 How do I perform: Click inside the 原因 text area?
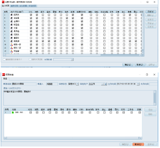pos(79,98)
